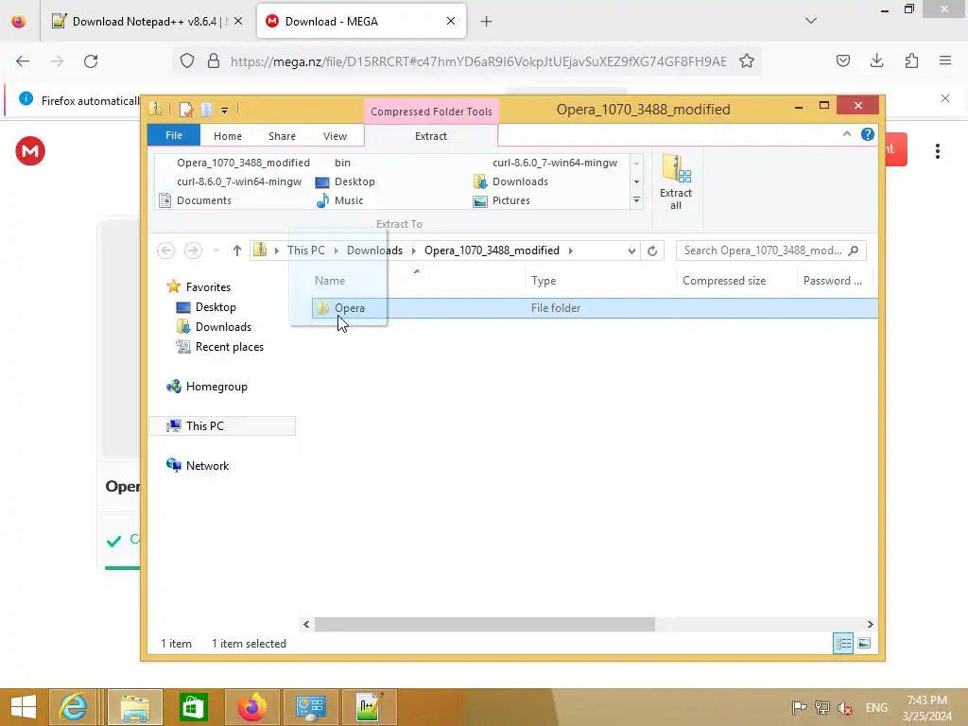968x726 pixels.
Task: Expand the Extract To gallery fully
Action: click(636, 200)
